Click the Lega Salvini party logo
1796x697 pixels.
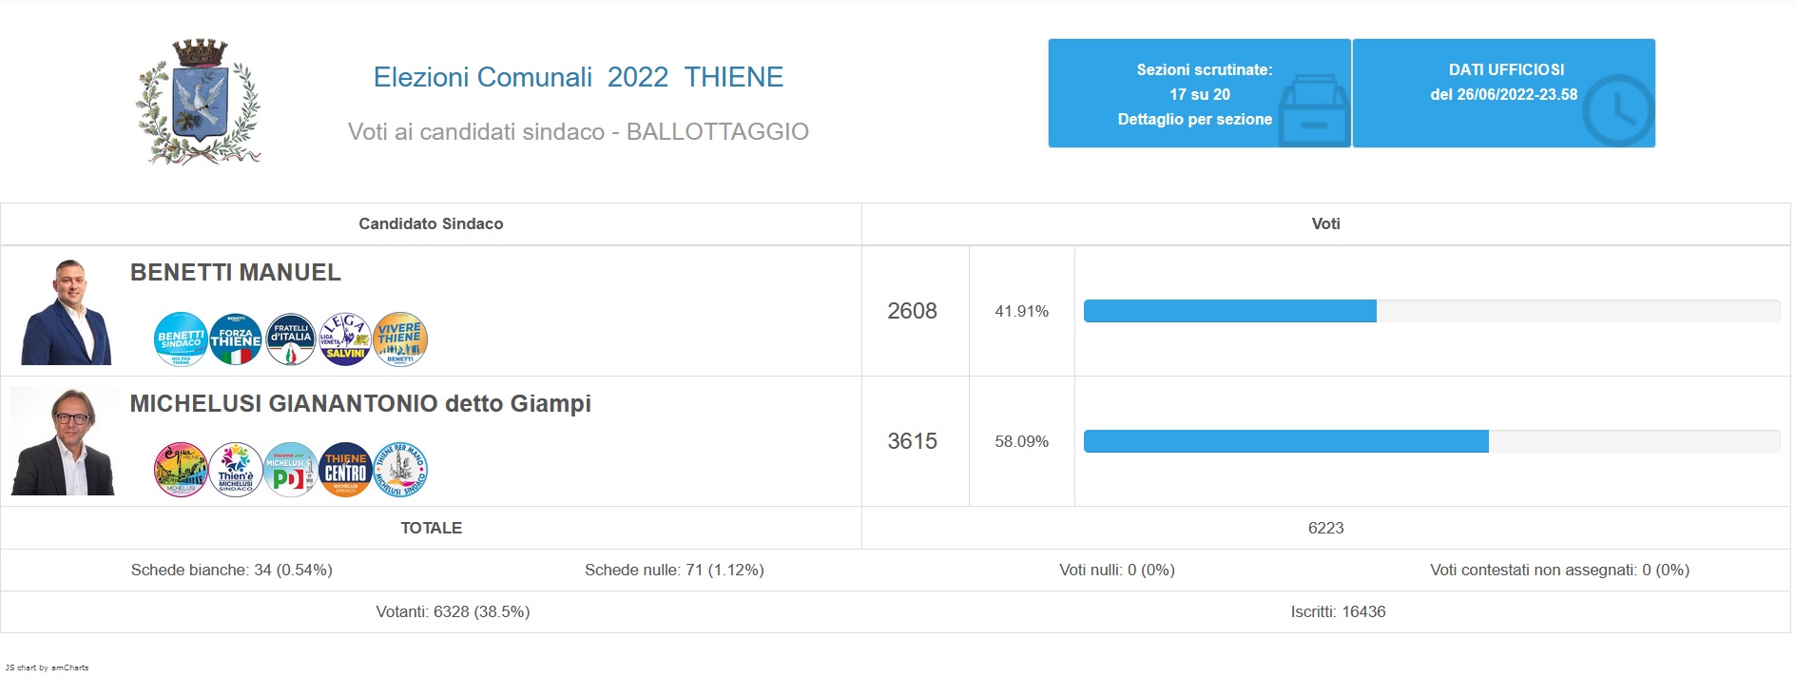345,339
